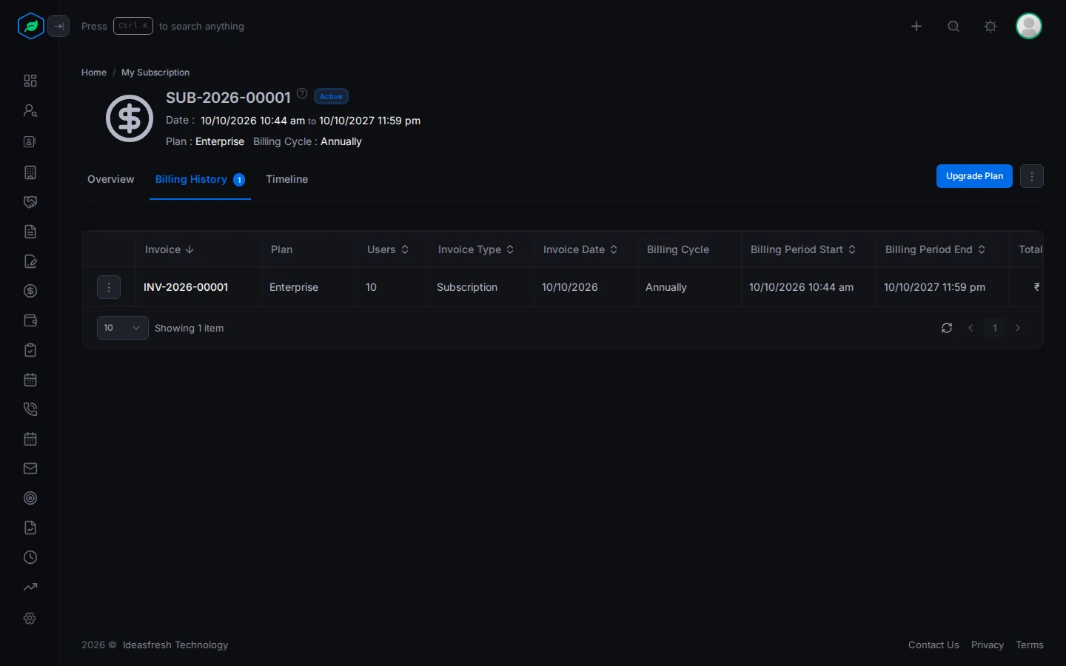Open the user avatar menu
This screenshot has width=1066, height=666.
point(1029,26)
